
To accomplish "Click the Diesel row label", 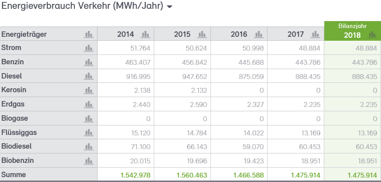I will point(12,76).
